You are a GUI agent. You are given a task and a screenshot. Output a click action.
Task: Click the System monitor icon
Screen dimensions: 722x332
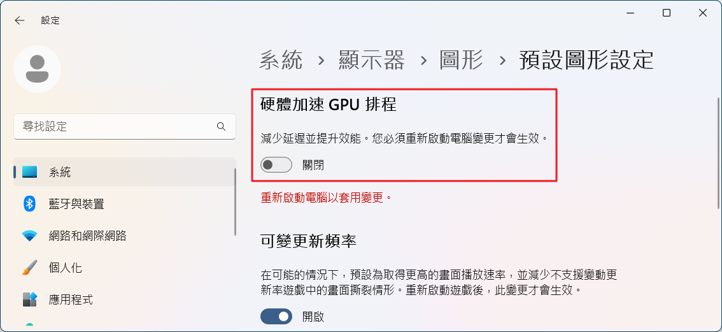tap(30, 172)
